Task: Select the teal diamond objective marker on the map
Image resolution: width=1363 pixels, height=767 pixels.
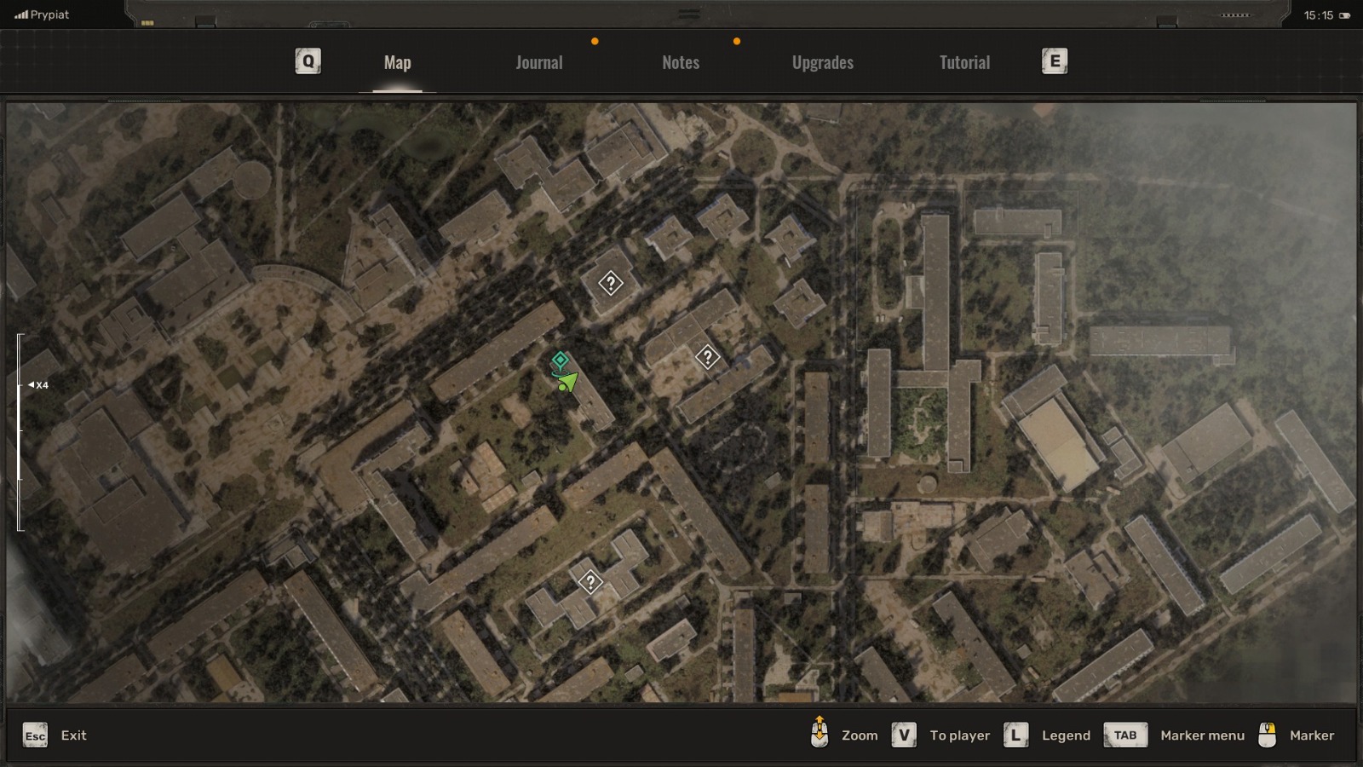Action: [x=560, y=361]
